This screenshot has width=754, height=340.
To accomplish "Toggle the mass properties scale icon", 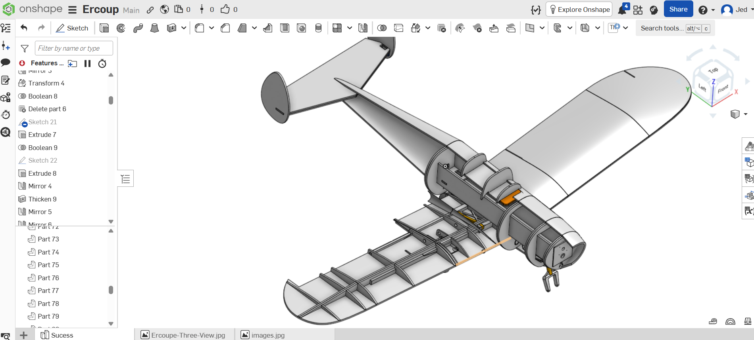I will point(748,321).
